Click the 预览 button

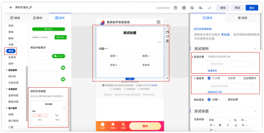(237, 8)
